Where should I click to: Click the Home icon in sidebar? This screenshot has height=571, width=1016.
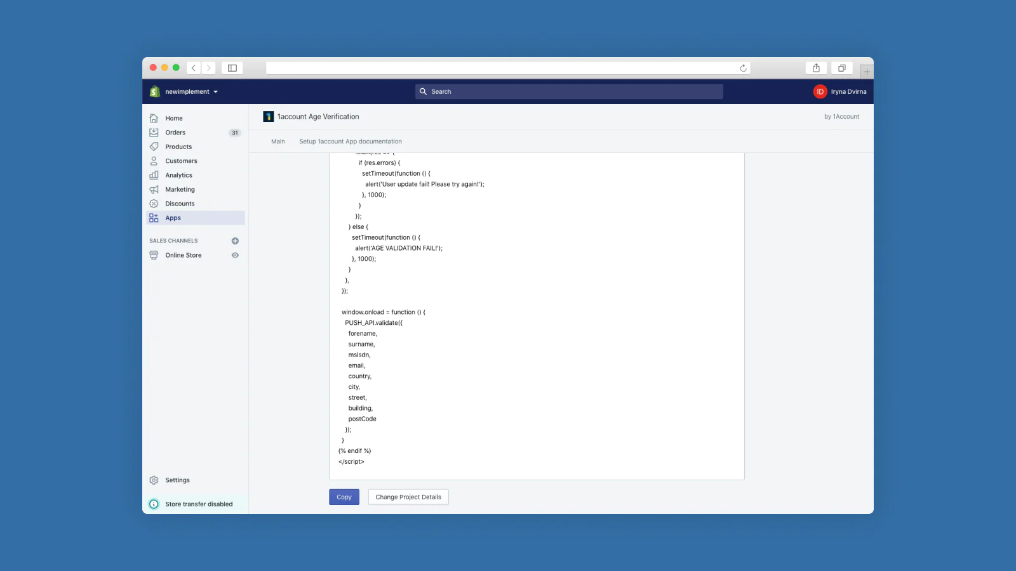tap(154, 118)
